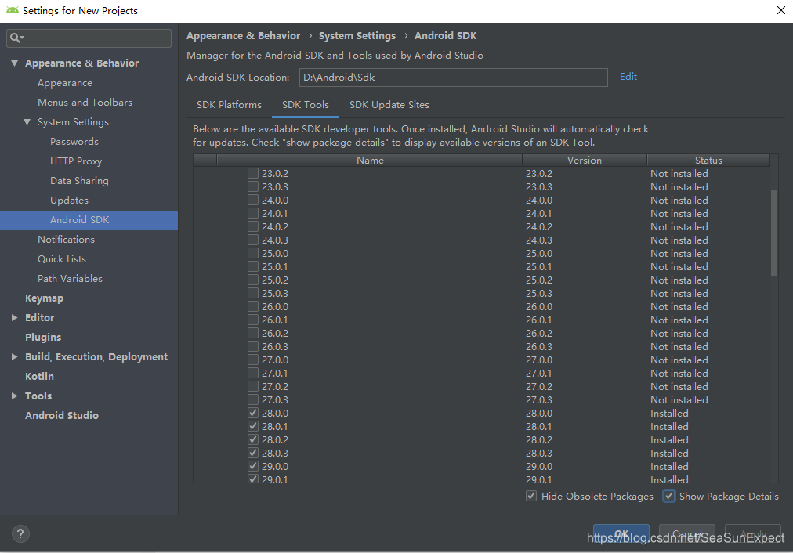Select HTTP Proxy settings
793x553 pixels.
tap(76, 161)
